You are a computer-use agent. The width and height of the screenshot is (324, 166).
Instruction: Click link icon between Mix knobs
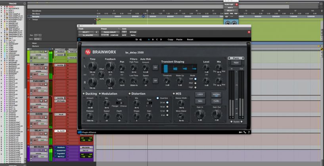click(x=219, y=75)
